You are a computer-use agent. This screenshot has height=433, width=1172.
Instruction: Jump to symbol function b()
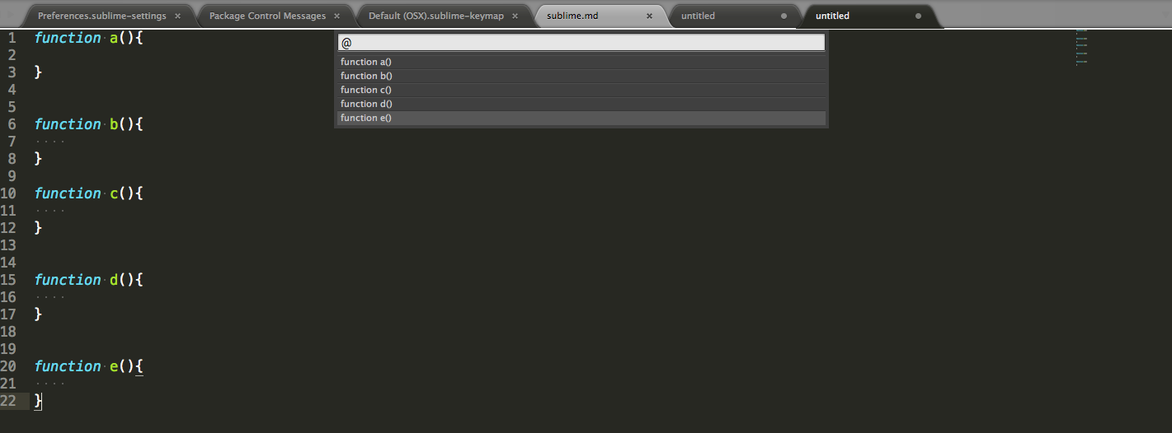pos(581,76)
